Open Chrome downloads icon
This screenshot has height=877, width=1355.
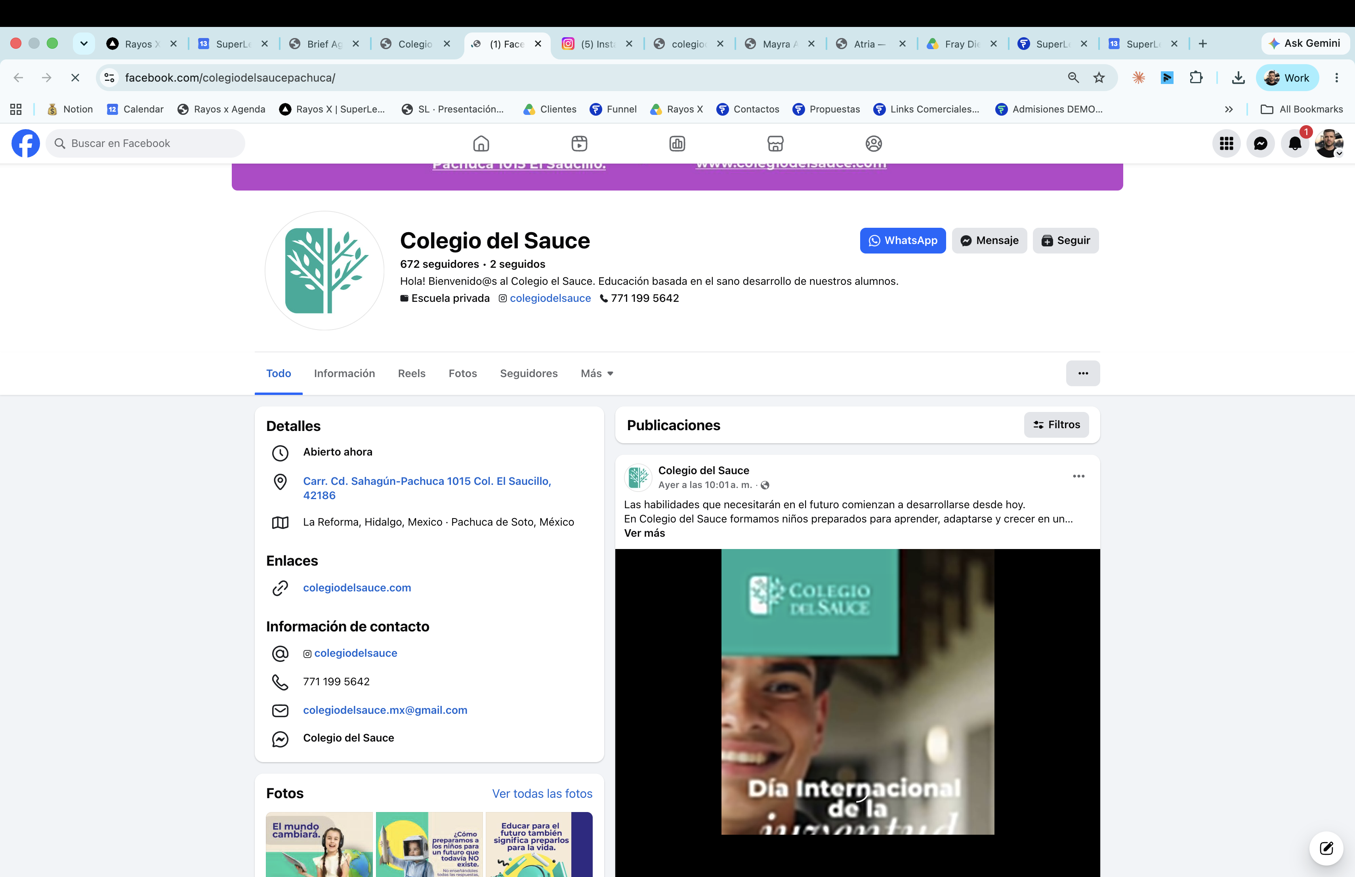(1238, 77)
